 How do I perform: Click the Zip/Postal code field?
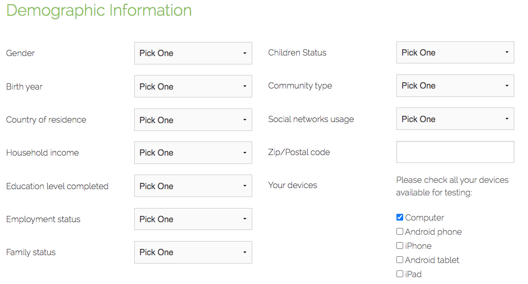[455, 152]
